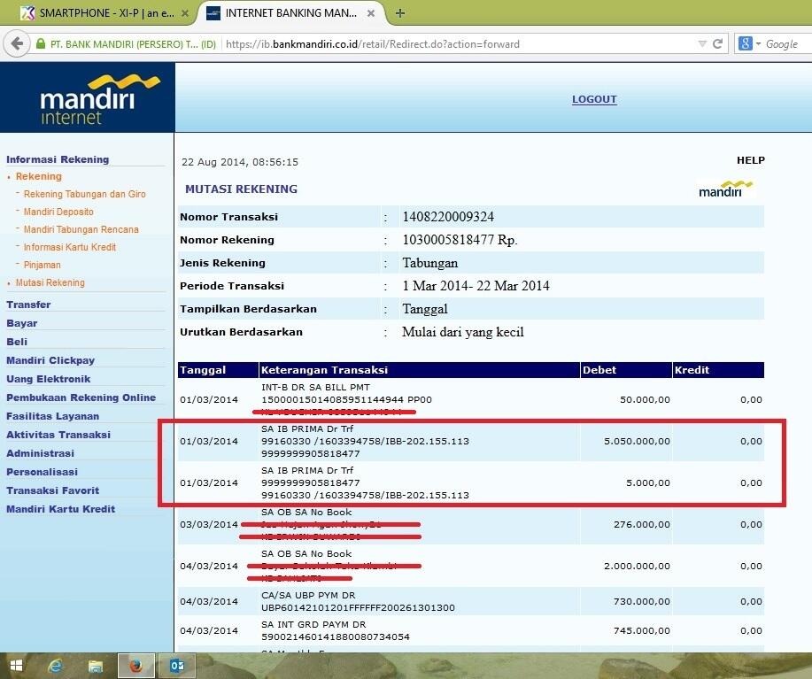Click the 276.000,00 debit amount

642,524
